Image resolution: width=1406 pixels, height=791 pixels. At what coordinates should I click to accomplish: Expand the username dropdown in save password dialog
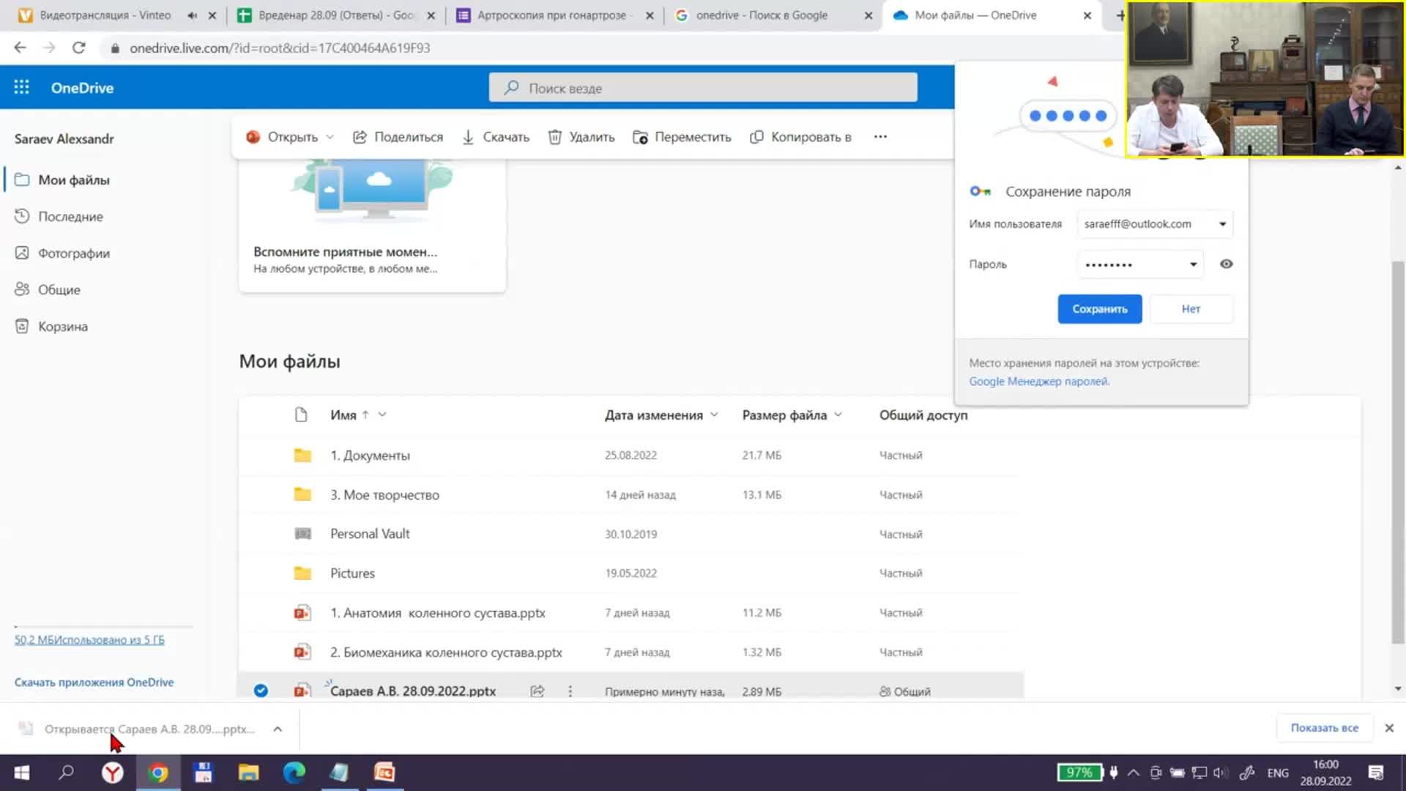[1222, 224]
